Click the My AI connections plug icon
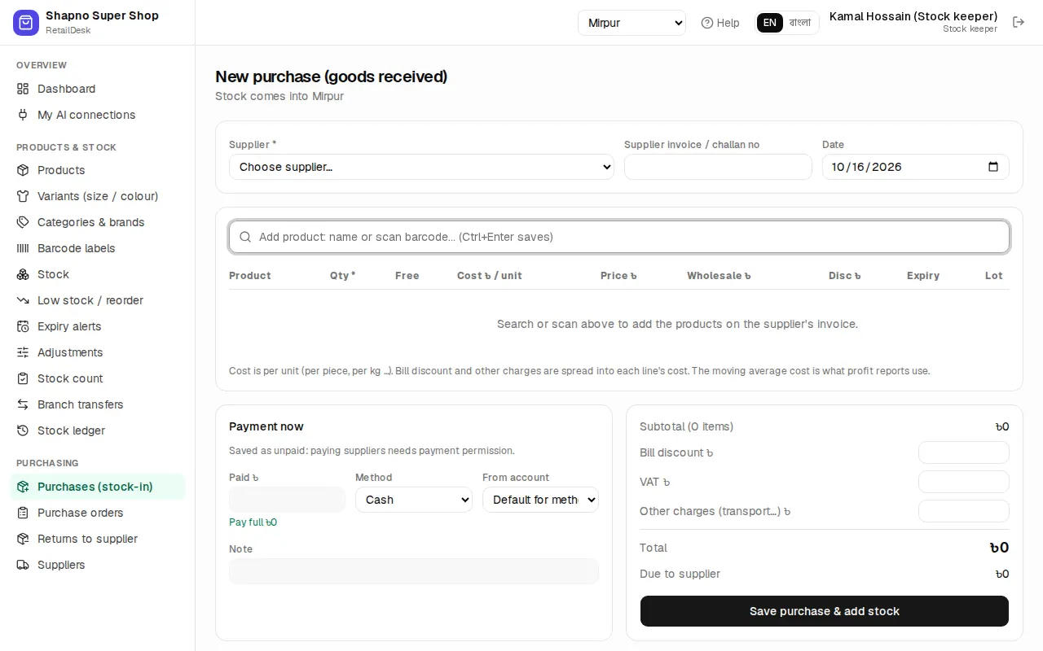This screenshot has height=651, width=1043. point(23,115)
